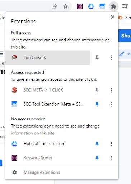The image size is (131, 184).
Task: Close the Extensions popup
Action: pyautogui.click(x=113, y=17)
